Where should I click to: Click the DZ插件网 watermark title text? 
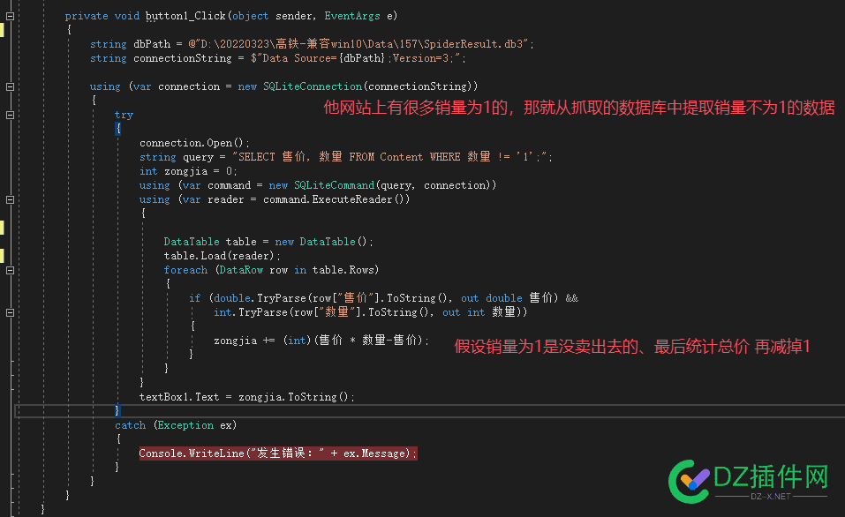pyautogui.click(x=771, y=476)
